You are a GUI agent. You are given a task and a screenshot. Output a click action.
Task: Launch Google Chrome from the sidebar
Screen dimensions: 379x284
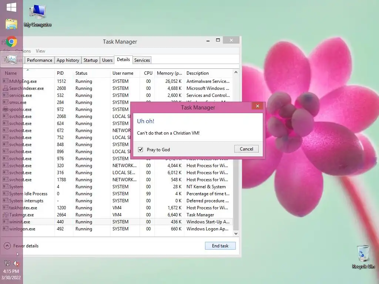point(11,41)
